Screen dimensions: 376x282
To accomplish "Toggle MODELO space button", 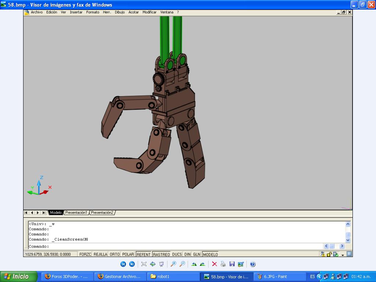I will pos(210,254).
